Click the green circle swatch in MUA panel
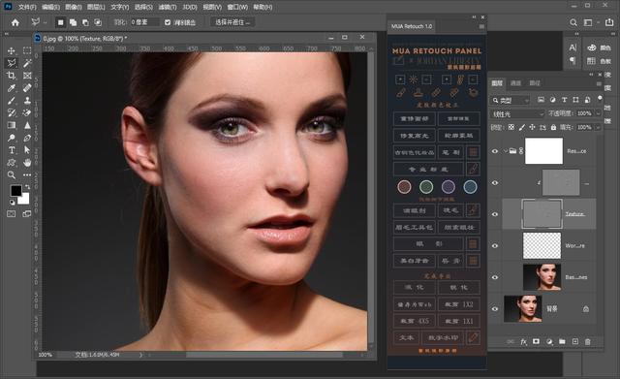This screenshot has width=620, height=379. pos(426,187)
